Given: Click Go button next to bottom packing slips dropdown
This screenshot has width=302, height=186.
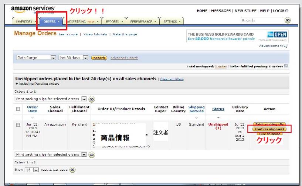Looking at the screenshot, I should [91, 154].
